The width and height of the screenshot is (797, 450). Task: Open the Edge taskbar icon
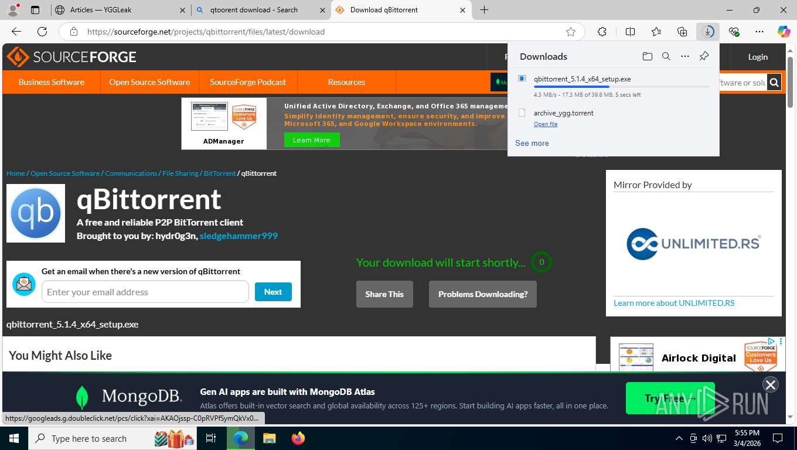240,438
